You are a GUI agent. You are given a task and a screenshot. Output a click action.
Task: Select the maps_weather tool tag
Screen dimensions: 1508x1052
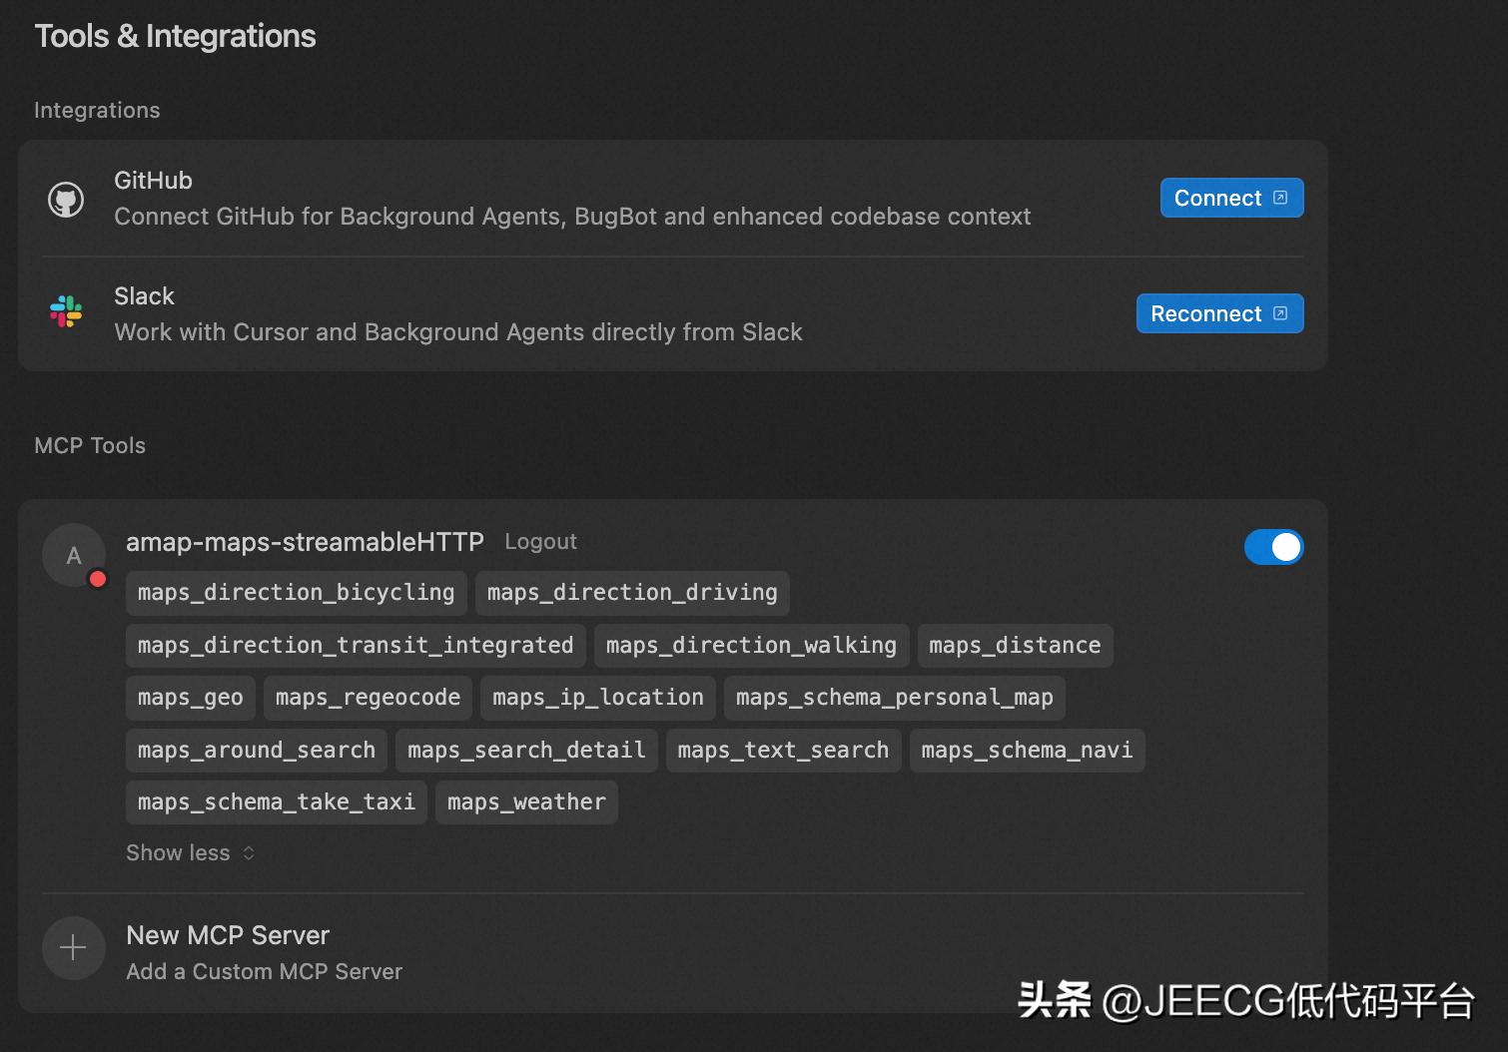tap(526, 801)
